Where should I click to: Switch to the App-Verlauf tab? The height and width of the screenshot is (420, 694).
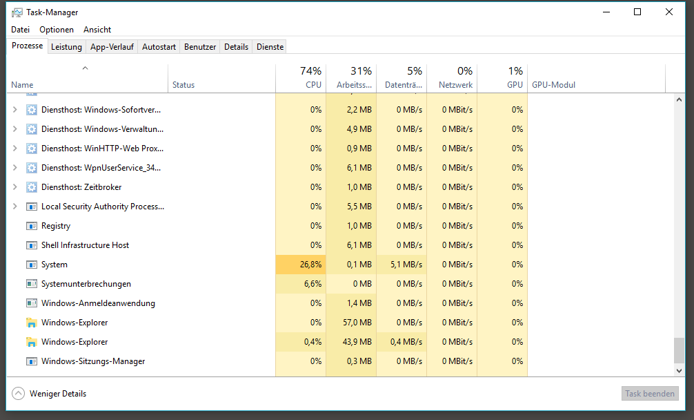(x=112, y=46)
